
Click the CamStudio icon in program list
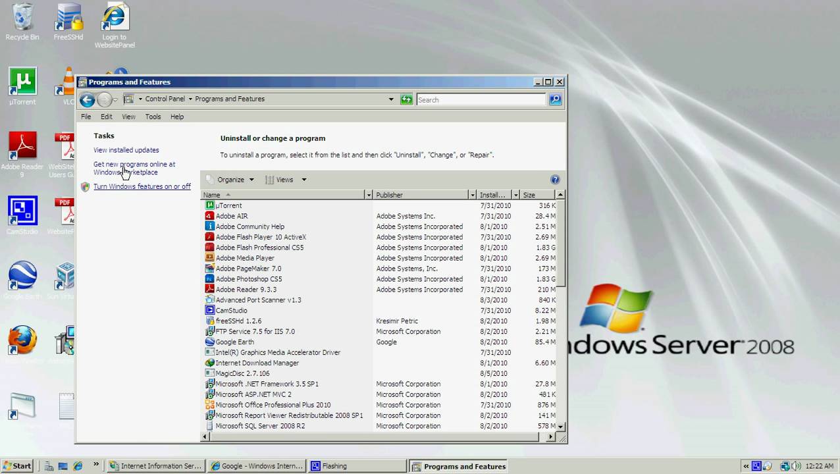tap(210, 311)
